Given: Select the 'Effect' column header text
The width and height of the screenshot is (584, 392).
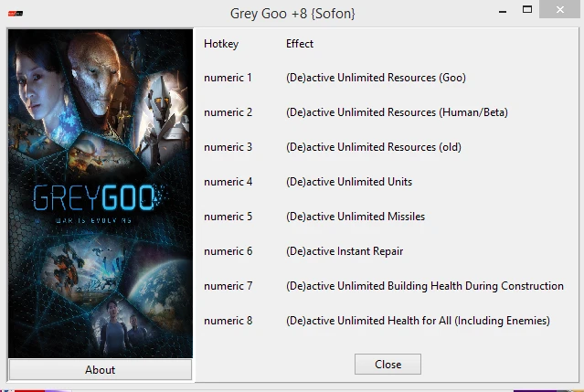Looking at the screenshot, I should tap(300, 44).
